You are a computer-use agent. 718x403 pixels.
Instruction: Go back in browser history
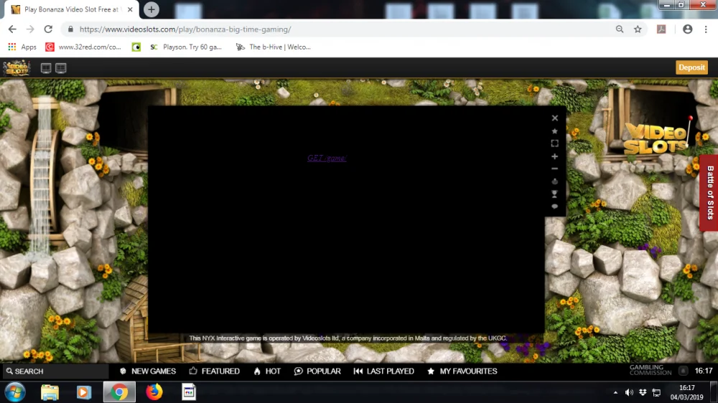12,29
